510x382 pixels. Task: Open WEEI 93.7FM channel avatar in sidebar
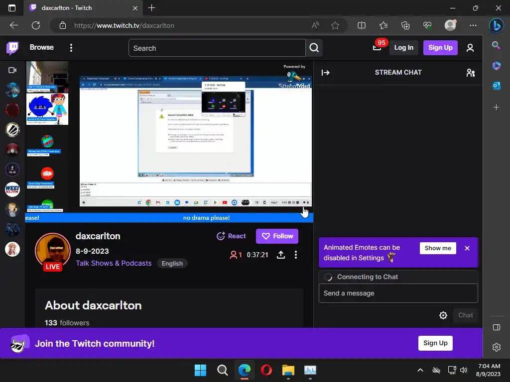click(12, 190)
